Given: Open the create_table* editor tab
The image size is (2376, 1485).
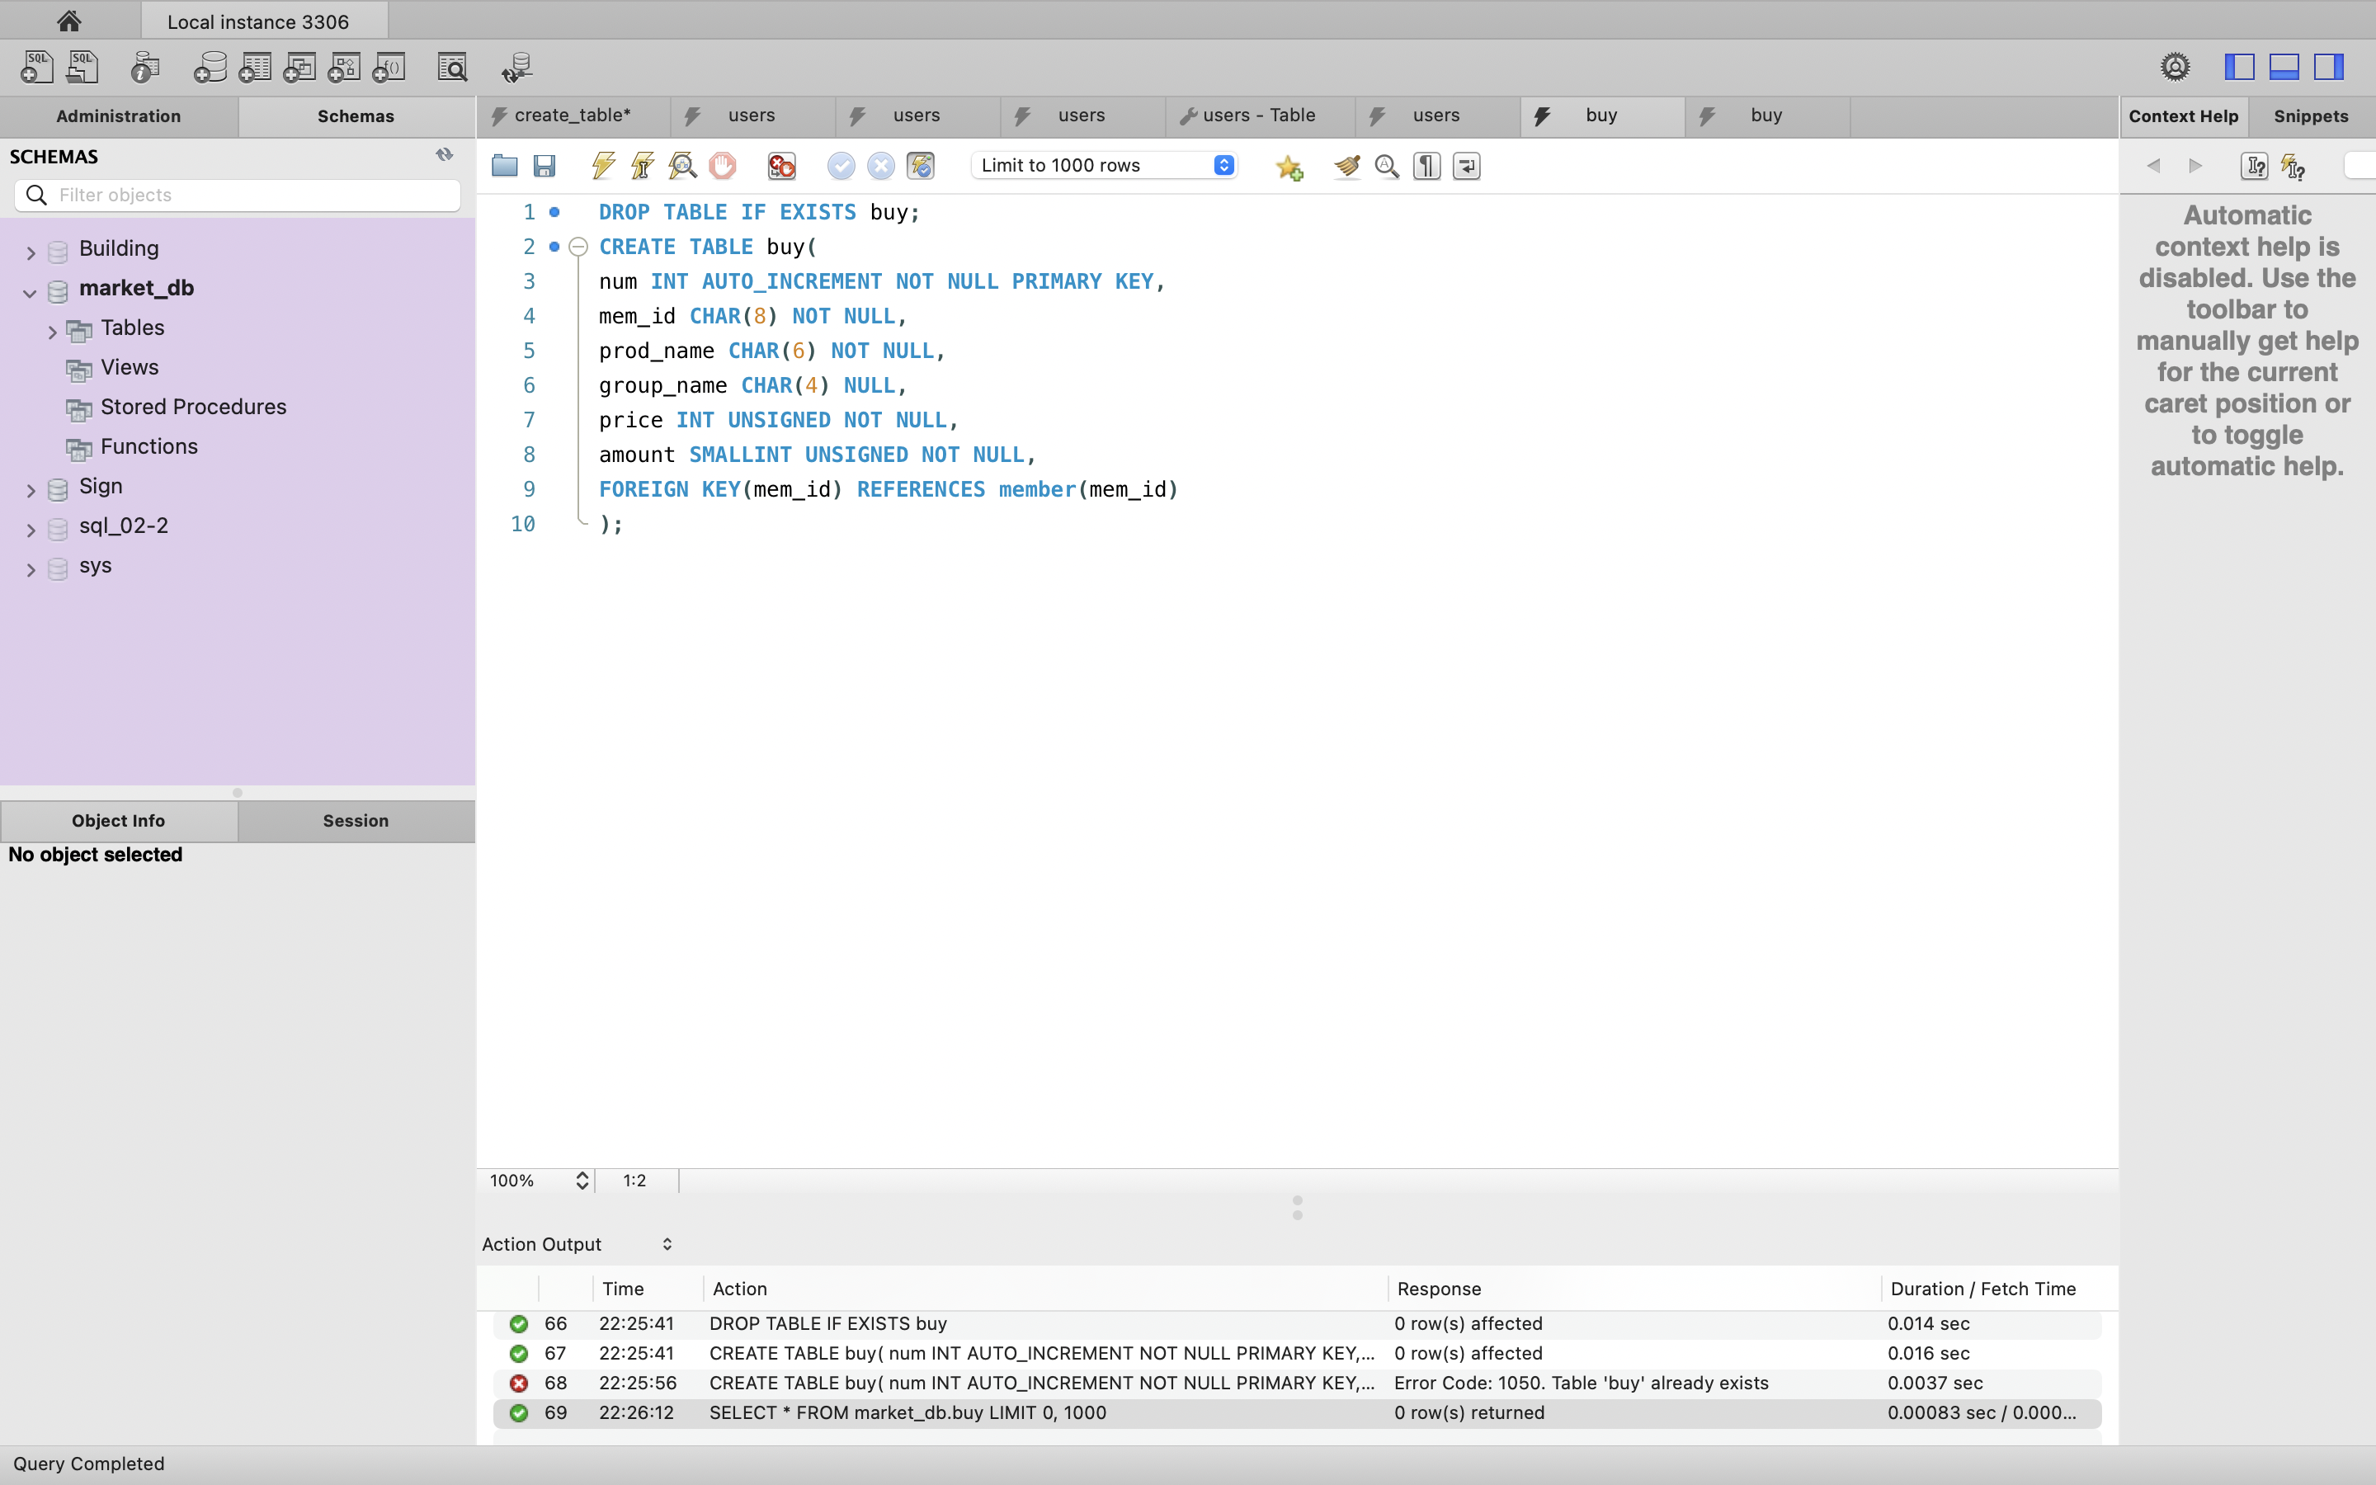Looking at the screenshot, I should [x=572, y=115].
